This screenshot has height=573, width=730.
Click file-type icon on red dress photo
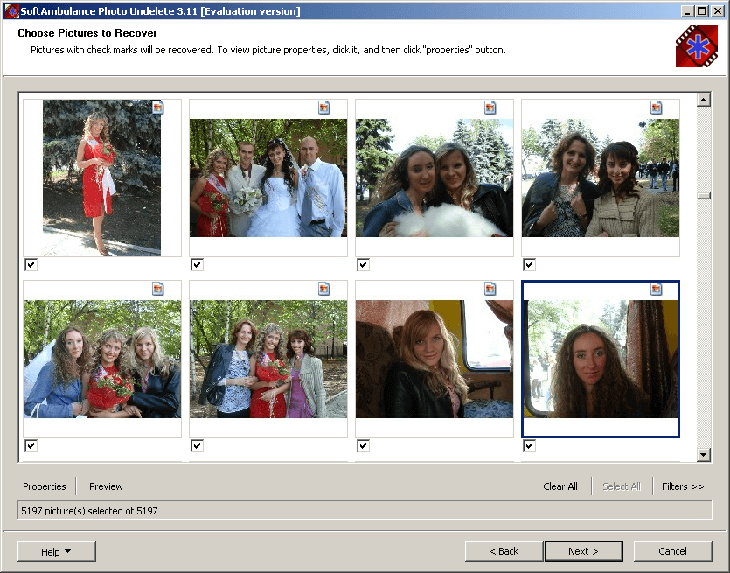[x=158, y=108]
